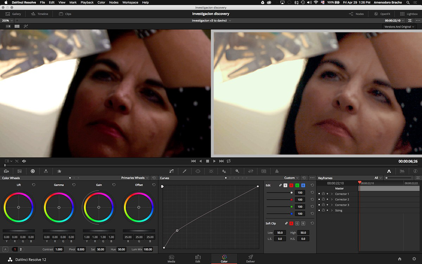The image size is (422, 264).
Task: Open the Motion Effects palette
Action: pos(59,171)
